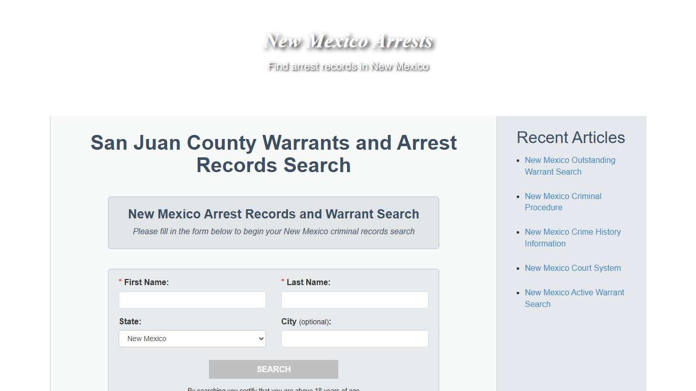
Task: Click the New Mexico Arrest Records form header
Action: [274, 214]
